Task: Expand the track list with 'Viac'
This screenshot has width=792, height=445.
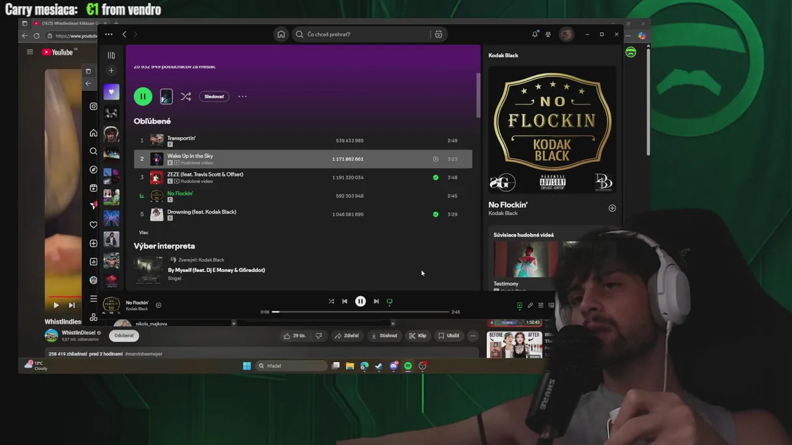Action: (144, 232)
